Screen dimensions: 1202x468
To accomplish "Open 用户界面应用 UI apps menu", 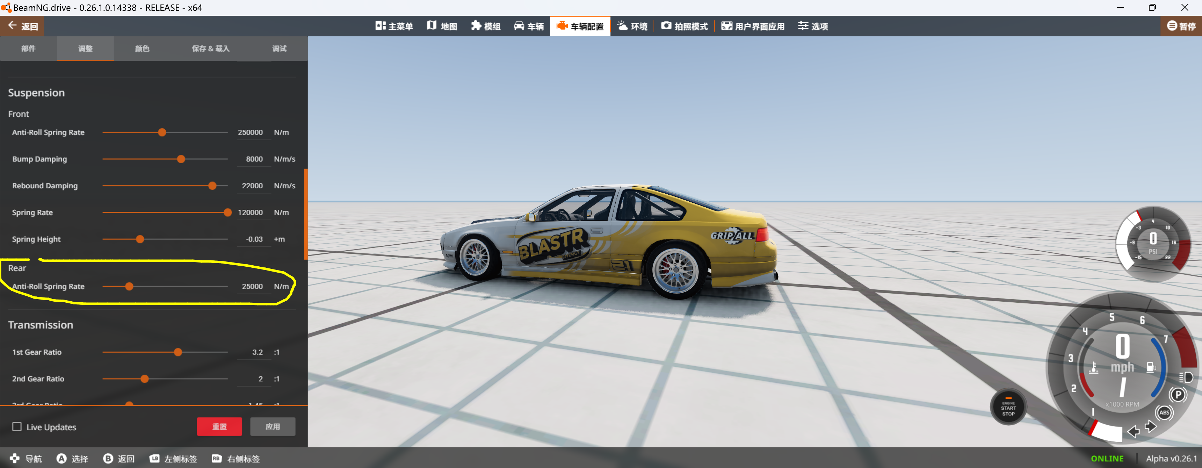I will coord(753,26).
